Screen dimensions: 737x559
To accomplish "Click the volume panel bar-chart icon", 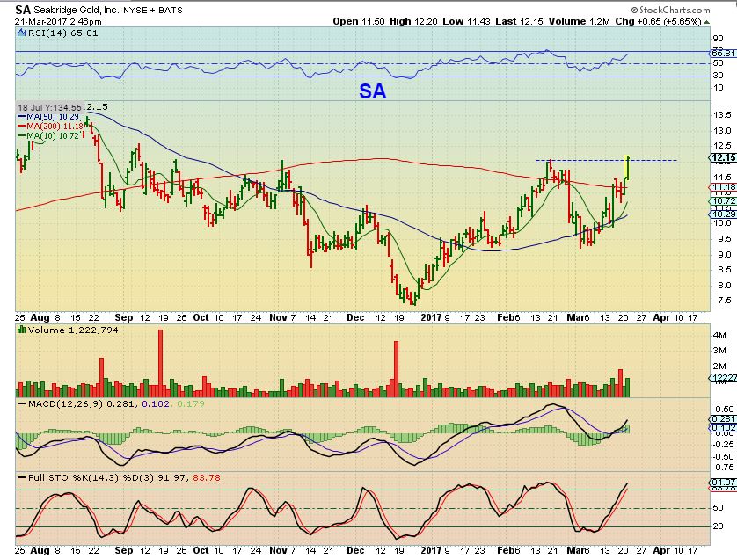I will tap(22, 330).
